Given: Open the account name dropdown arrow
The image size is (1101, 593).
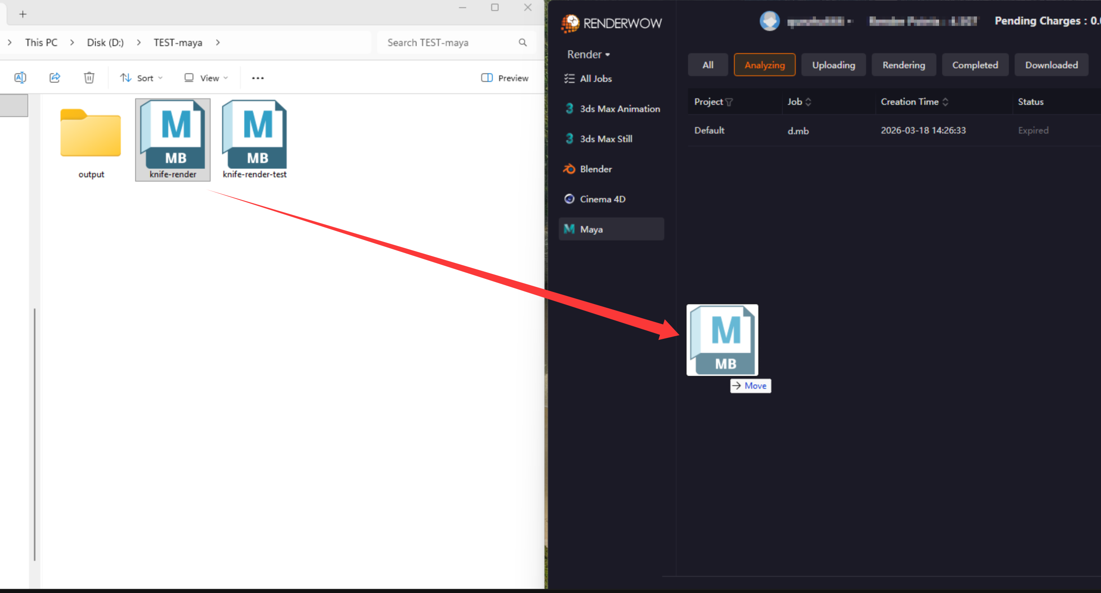Looking at the screenshot, I should [x=849, y=21].
